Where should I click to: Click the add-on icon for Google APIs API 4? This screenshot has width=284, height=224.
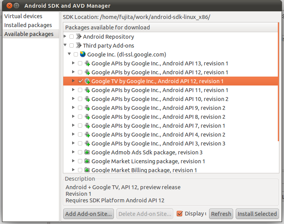click(x=87, y=134)
